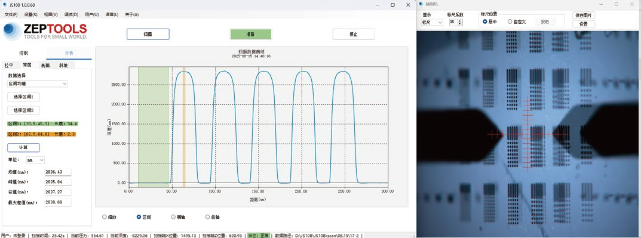Click the green 区间1 label
The height and width of the screenshot is (238, 641).
pos(42,123)
